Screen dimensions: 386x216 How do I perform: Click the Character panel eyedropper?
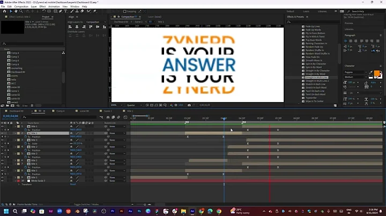point(371,72)
